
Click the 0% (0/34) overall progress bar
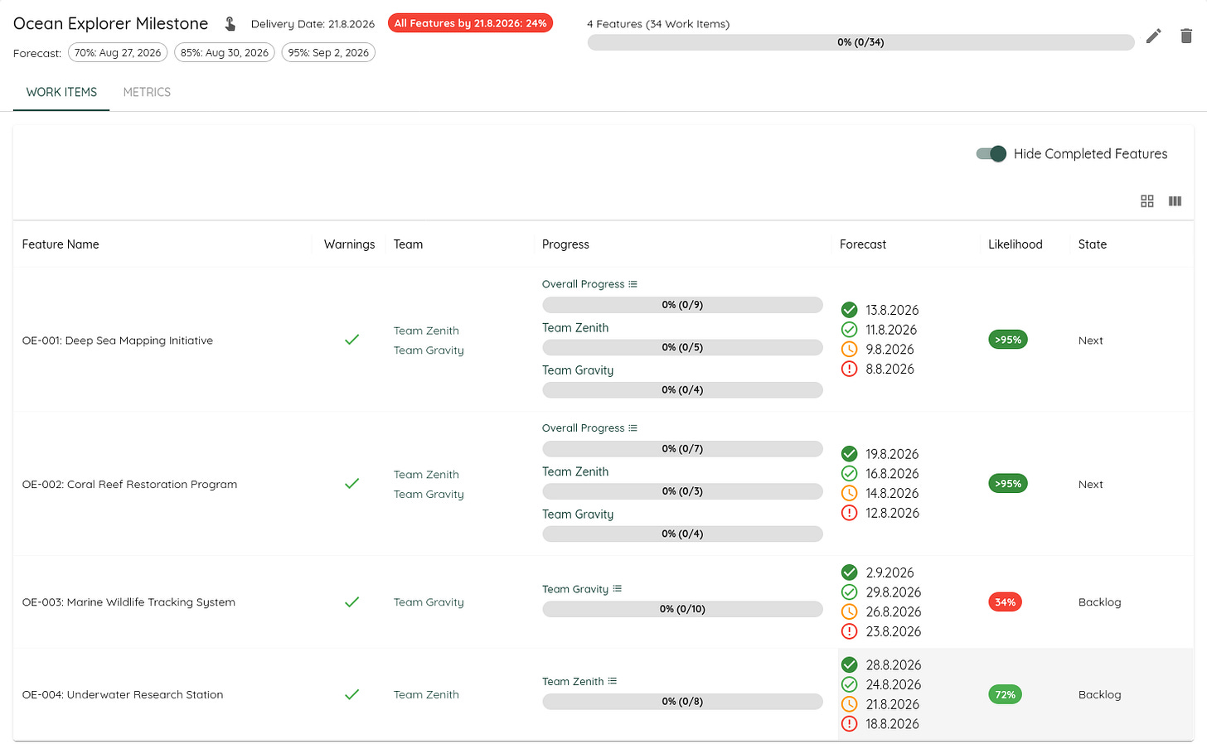[x=860, y=42]
